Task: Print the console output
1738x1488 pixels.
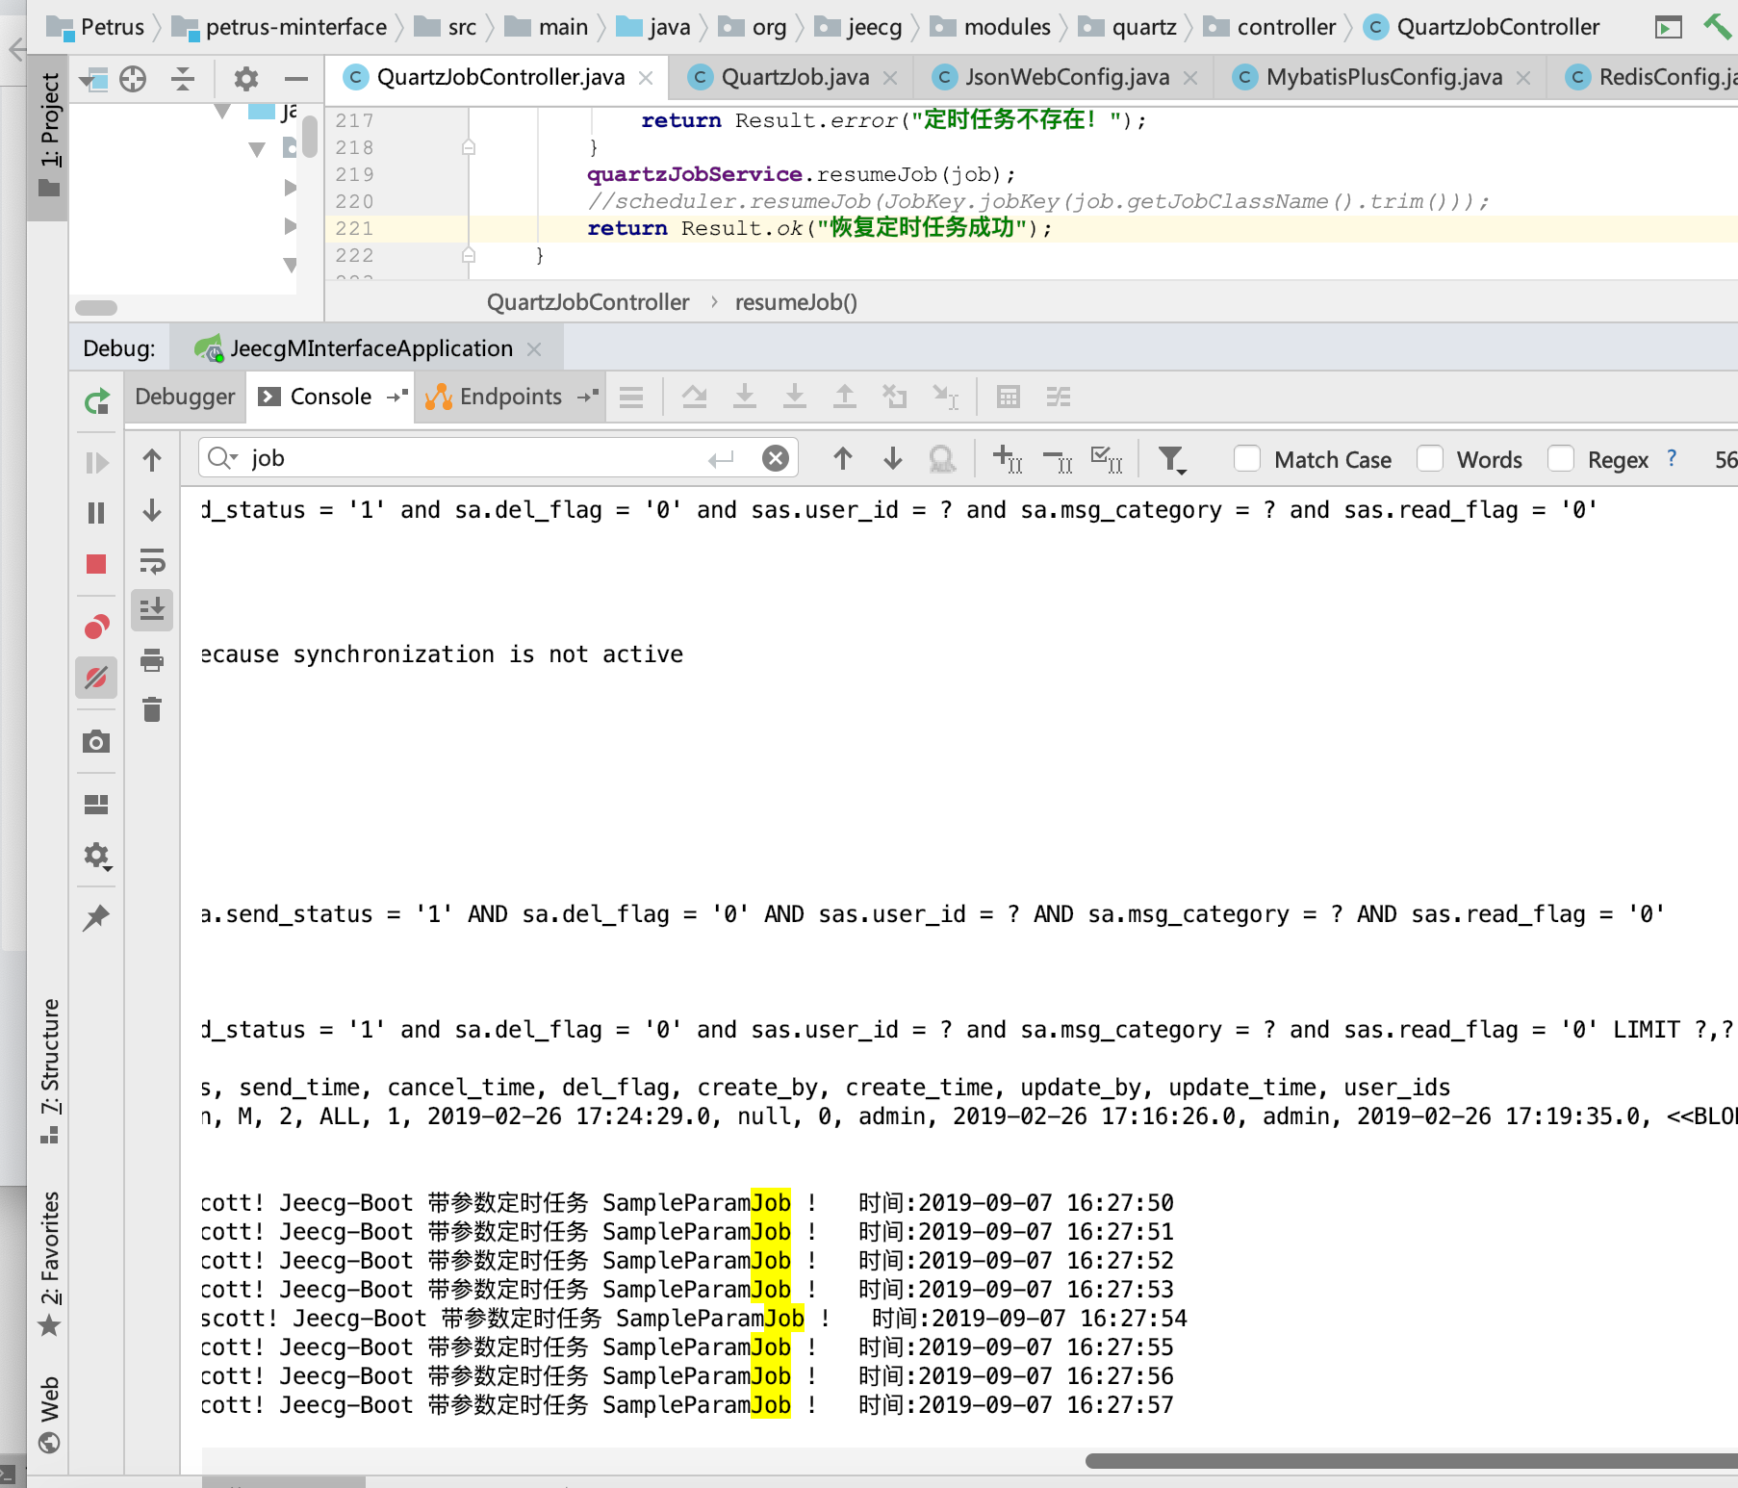Action: pos(152,660)
